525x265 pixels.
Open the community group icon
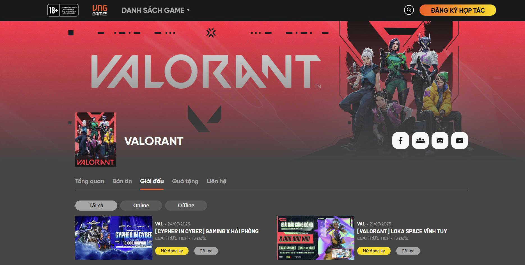point(420,140)
